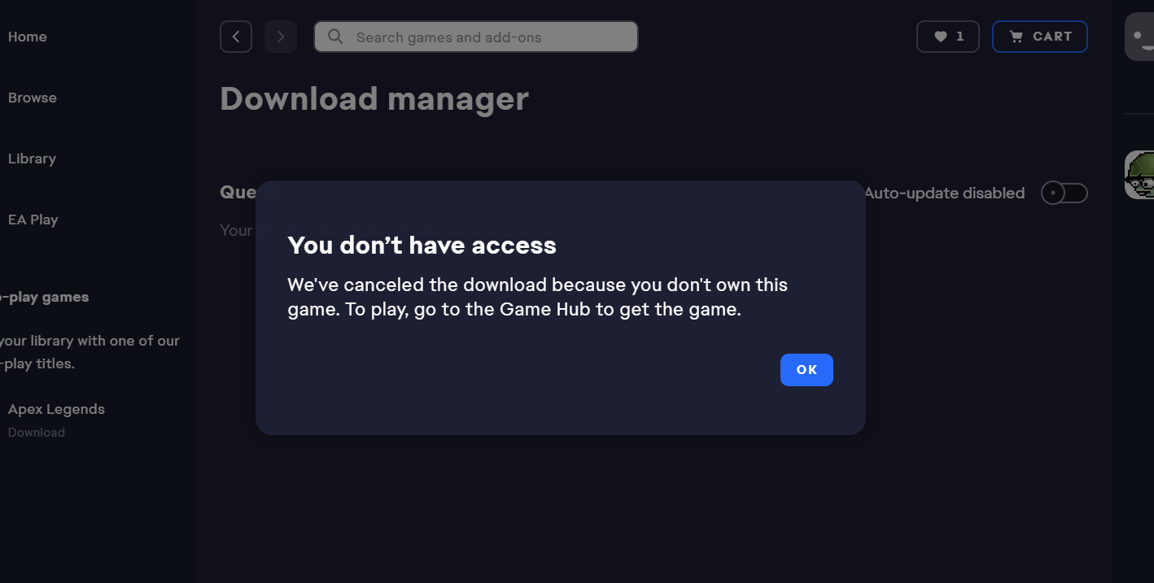Open Apex Legends free-to-play title
The image size is (1154, 583).
[56, 409]
